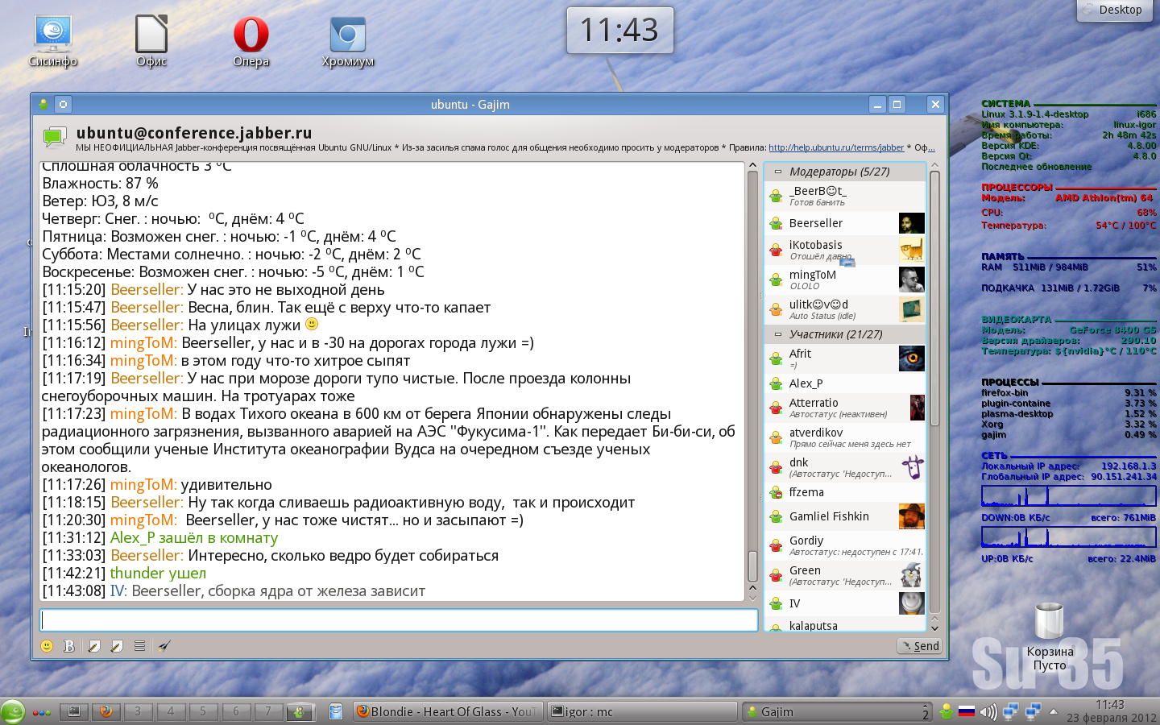The height and width of the screenshot is (725, 1160).
Task: Switch to virtual desktop 5 in pager
Action: pyautogui.click(x=203, y=711)
